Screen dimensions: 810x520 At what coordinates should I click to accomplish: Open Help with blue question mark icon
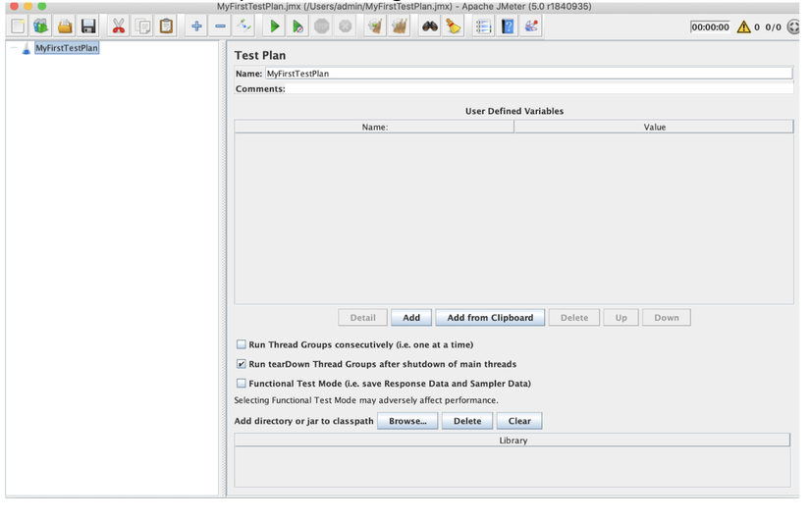point(508,26)
